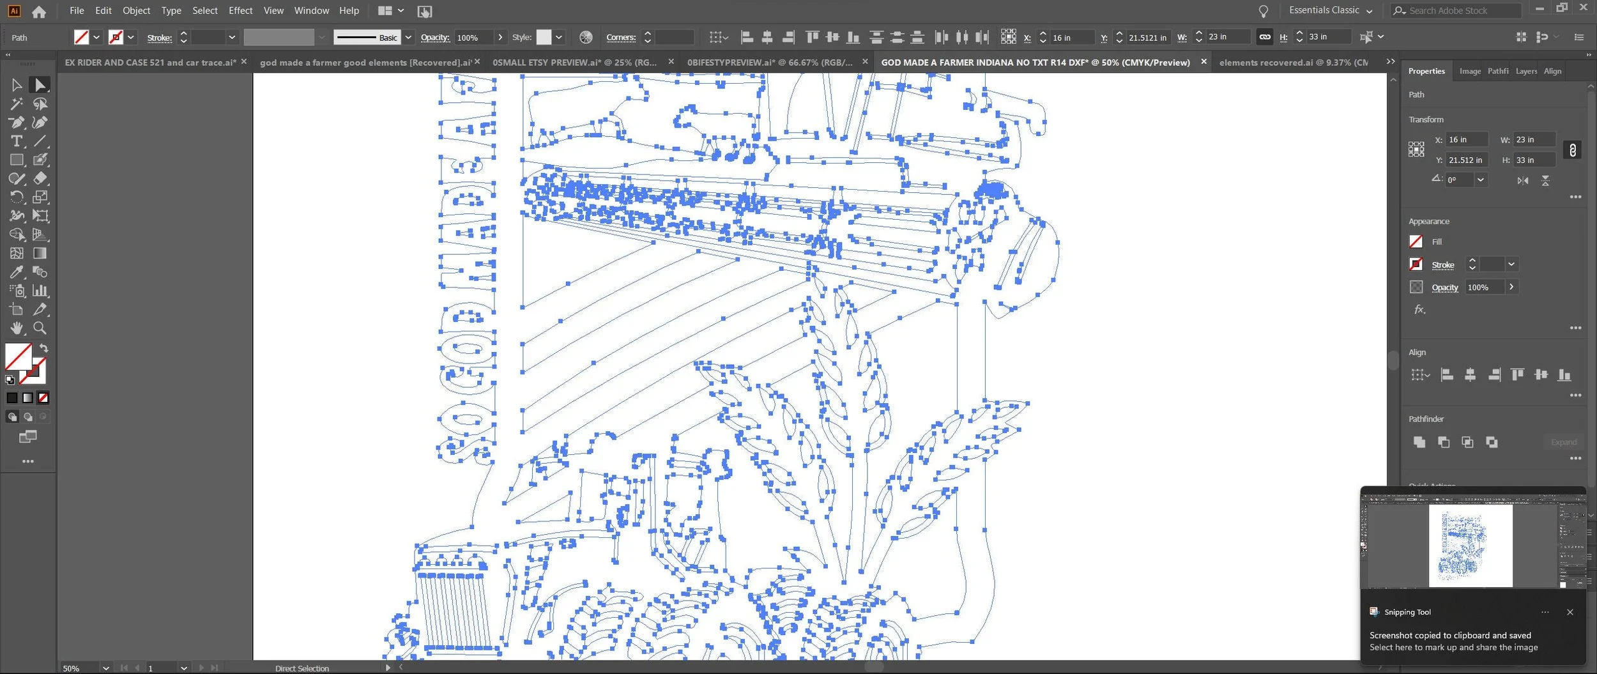
Task: Click the Stroke label in Appearance
Action: point(1443,264)
